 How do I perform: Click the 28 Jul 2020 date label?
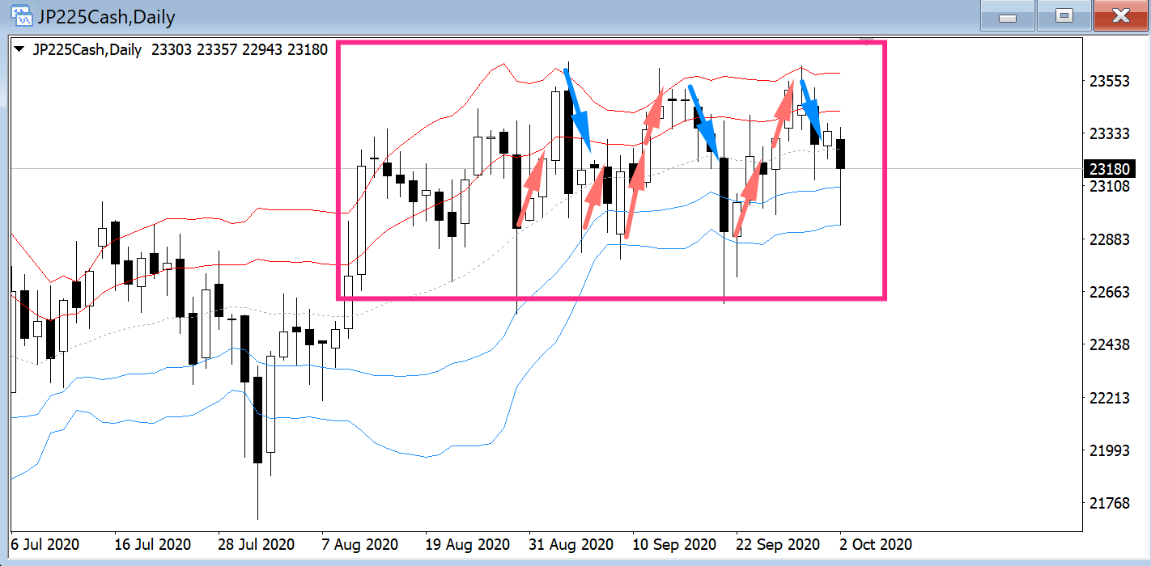[257, 544]
